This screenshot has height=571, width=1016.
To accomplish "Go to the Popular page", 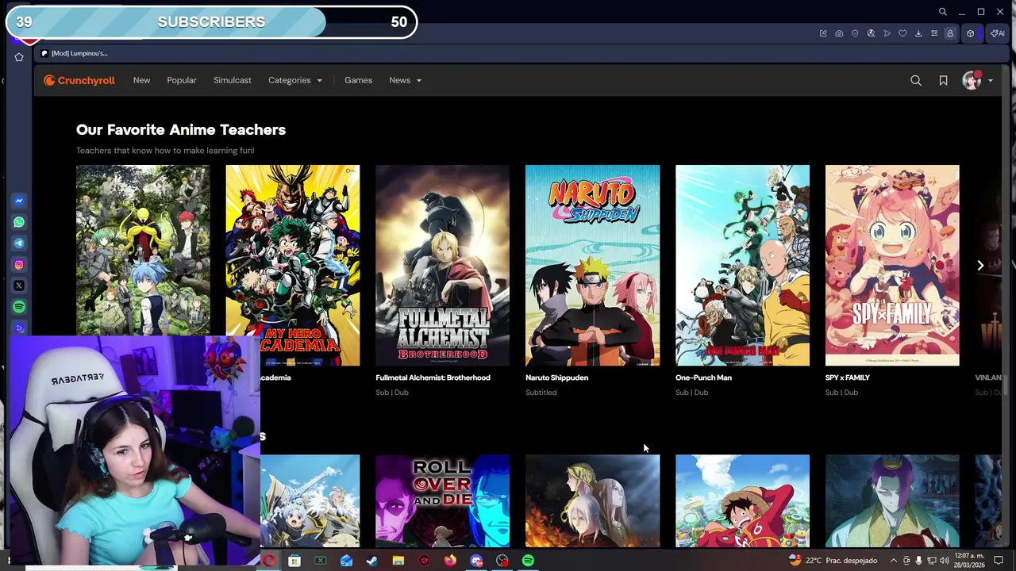I will point(182,80).
